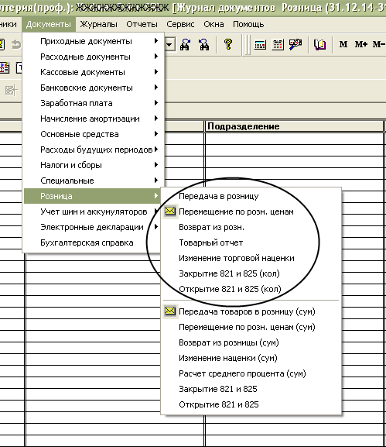Click the DT/KT sigma icon in the second toolbar row
This screenshot has height=447, width=386.
tap(5, 68)
